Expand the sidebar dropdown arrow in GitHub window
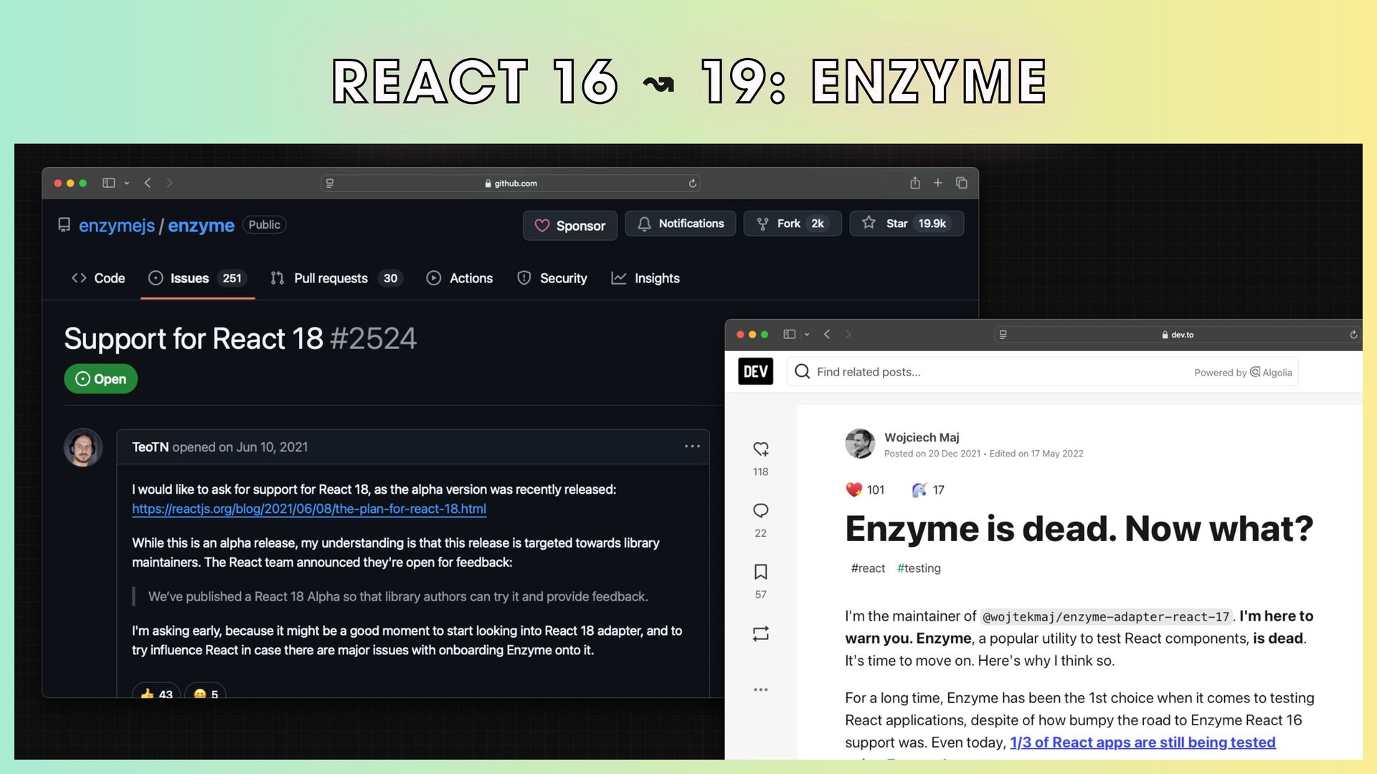 click(x=127, y=183)
